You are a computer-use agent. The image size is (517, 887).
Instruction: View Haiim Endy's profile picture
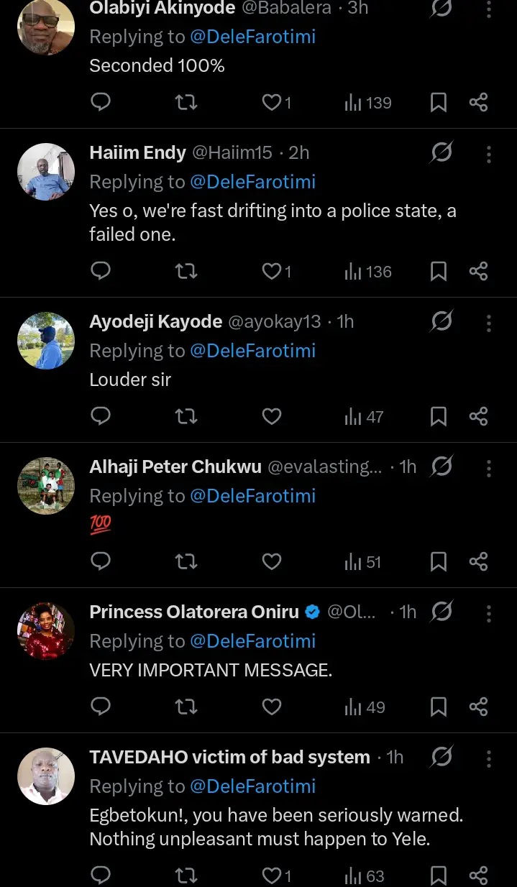click(x=46, y=172)
